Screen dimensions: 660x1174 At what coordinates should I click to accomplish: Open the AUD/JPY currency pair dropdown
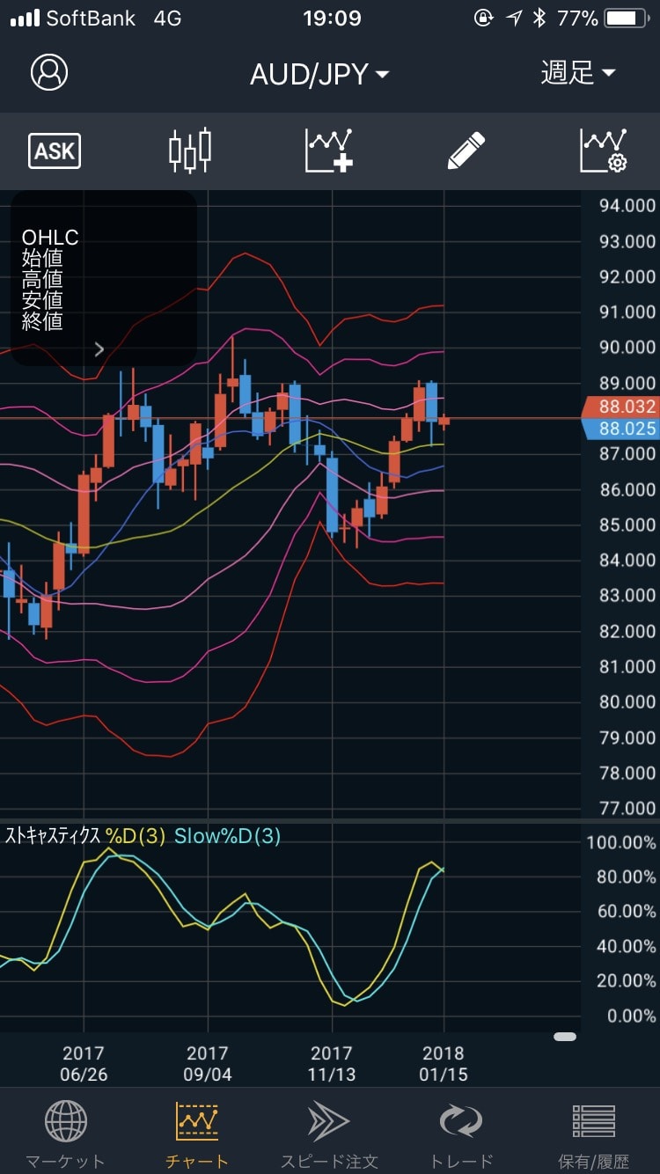click(319, 74)
